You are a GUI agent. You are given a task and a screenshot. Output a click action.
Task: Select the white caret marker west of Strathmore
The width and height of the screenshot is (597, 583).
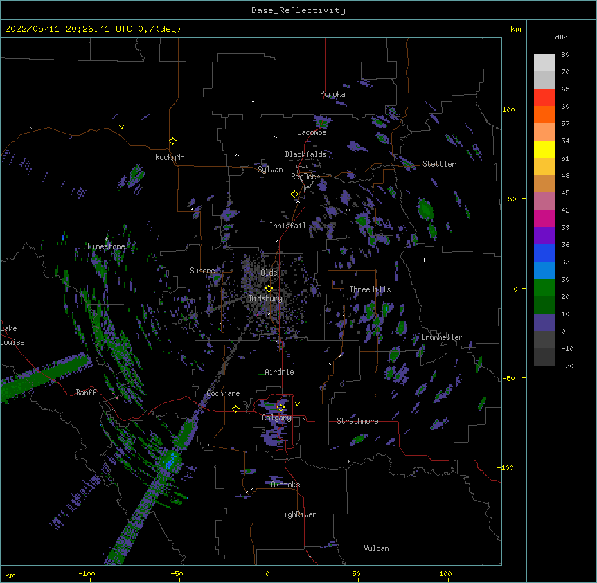pyautogui.click(x=303, y=419)
